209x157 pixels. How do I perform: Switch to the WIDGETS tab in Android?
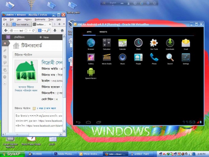103,32
